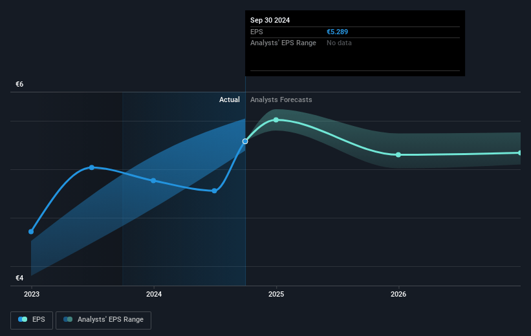Click the EPS legend color icon
Screen dimensions: 531x336
pyautogui.click(x=23, y=319)
